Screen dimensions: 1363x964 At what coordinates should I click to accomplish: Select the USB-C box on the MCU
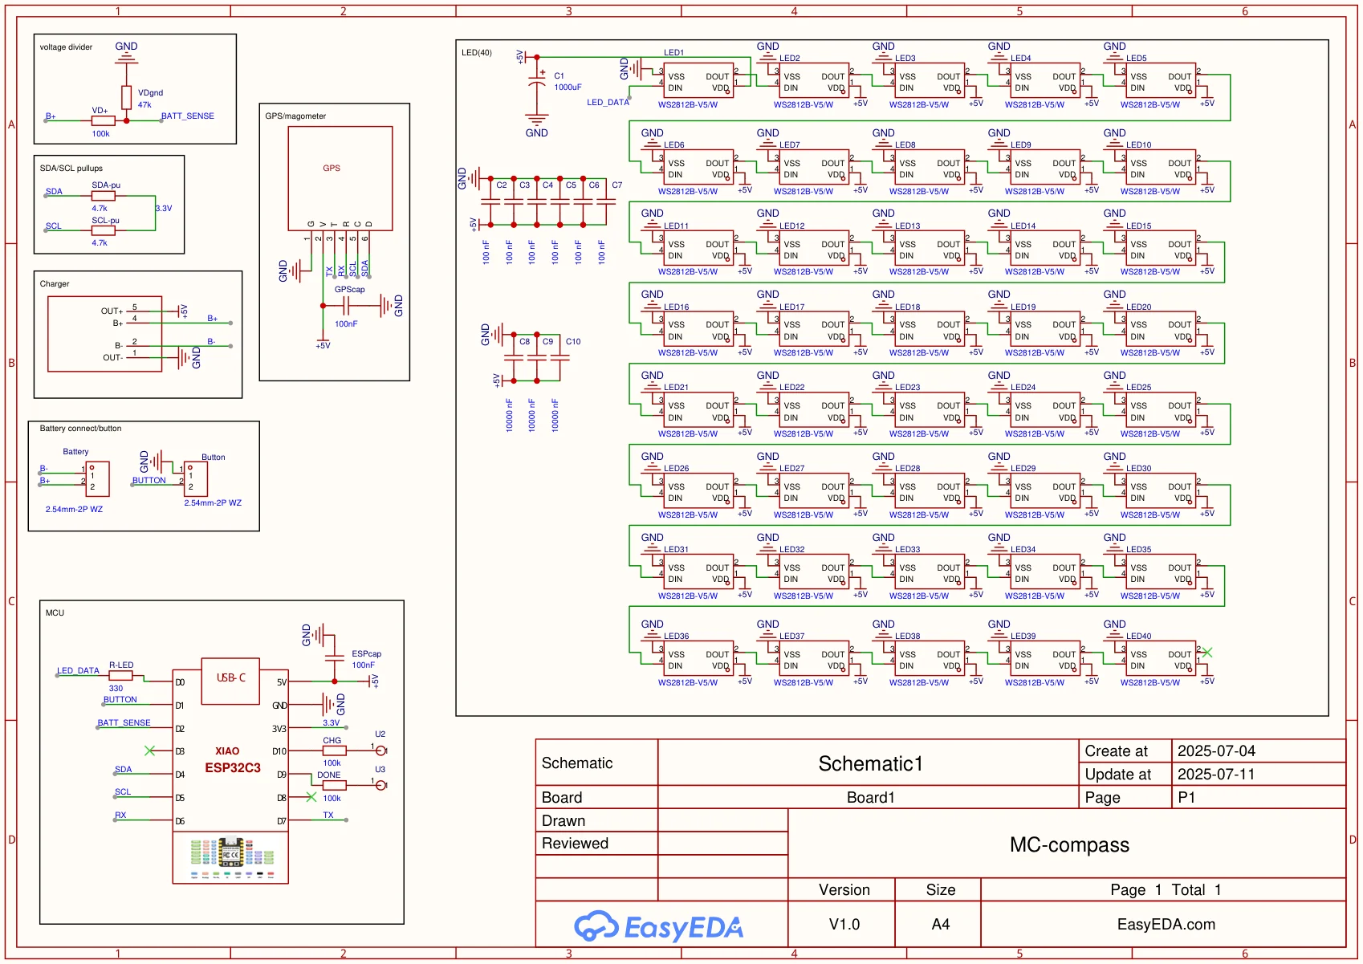coord(230,681)
